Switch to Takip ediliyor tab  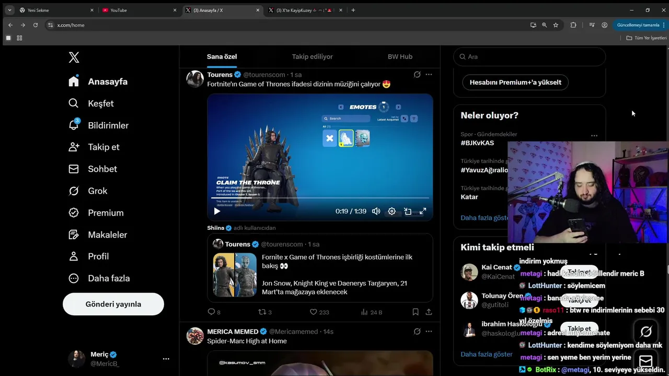point(312,56)
